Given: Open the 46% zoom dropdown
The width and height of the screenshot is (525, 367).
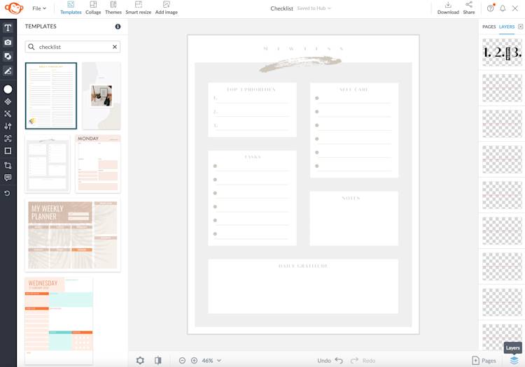Looking at the screenshot, I should (x=211, y=360).
